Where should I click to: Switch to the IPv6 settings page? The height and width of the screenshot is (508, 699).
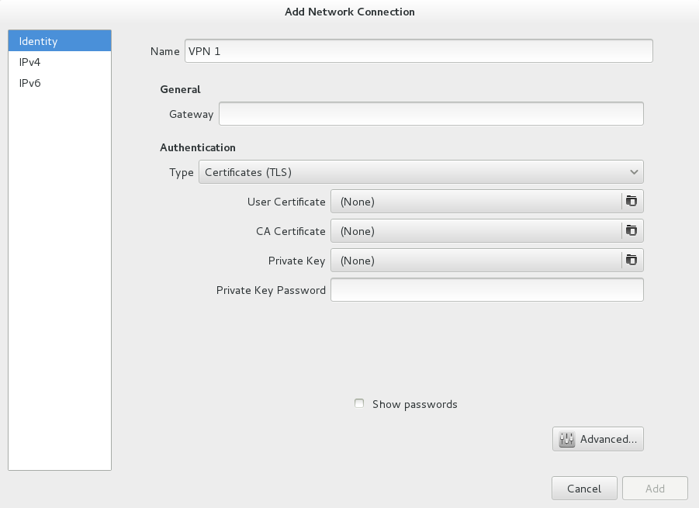click(60, 83)
